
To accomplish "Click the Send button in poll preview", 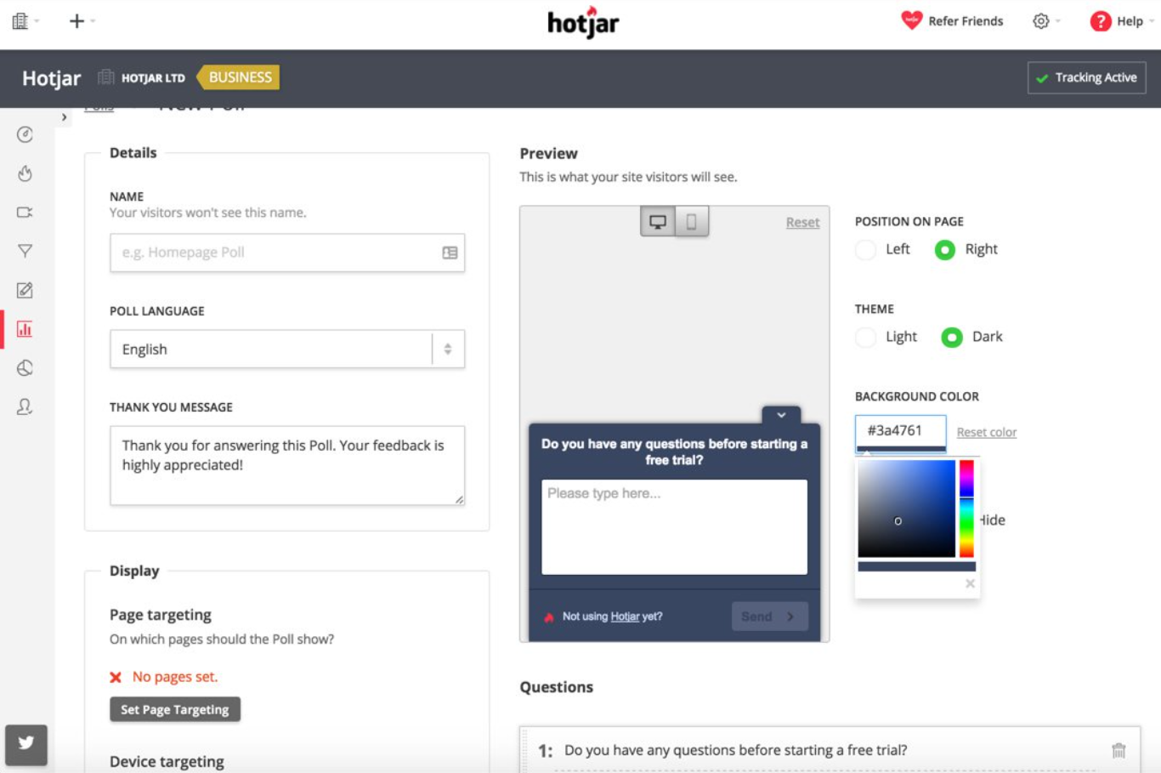I will click(x=769, y=617).
